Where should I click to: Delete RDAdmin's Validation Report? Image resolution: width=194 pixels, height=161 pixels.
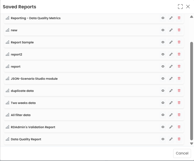(179, 127)
